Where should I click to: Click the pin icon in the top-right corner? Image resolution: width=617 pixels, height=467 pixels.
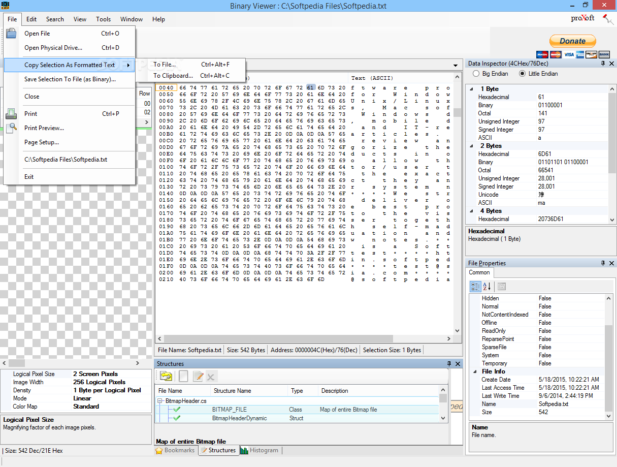tap(608, 19)
